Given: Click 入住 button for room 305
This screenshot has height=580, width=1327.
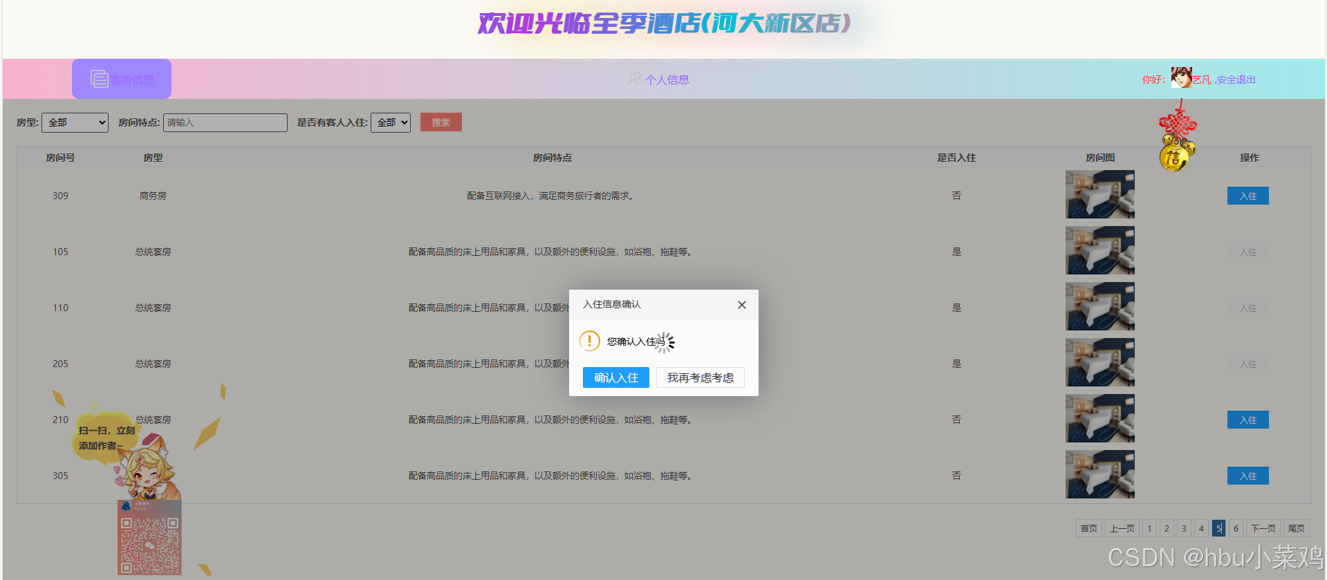Looking at the screenshot, I should click(1248, 476).
